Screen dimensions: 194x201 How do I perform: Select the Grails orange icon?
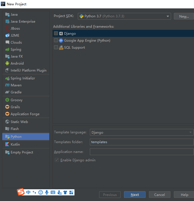point(7,107)
